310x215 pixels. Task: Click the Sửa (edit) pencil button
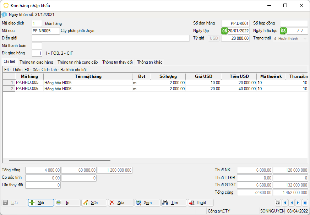click(x=94, y=203)
